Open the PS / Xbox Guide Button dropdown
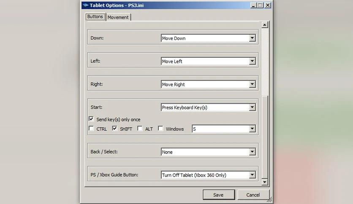Image resolution: width=353 pixels, height=204 pixels. [x=209, y=175]
